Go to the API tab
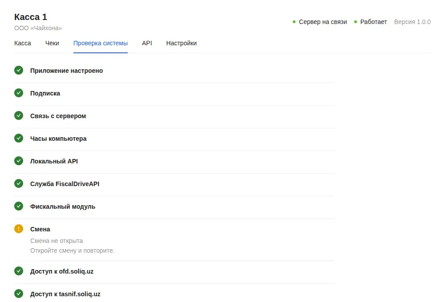The height and width of the screenshot is (302, 445). [x=147, y=44]
